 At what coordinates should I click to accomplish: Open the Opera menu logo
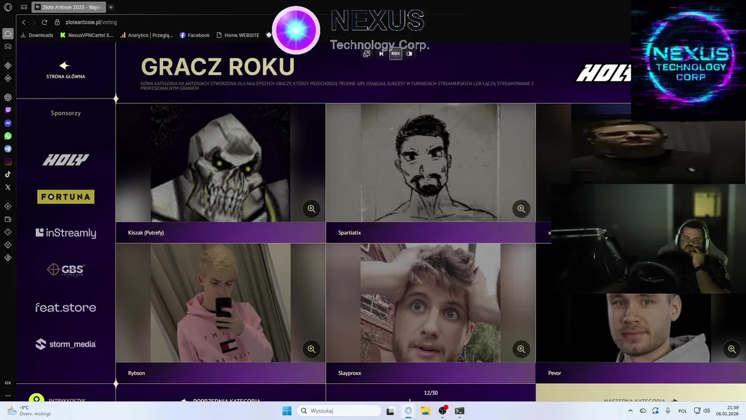click(x=8, y=7)
